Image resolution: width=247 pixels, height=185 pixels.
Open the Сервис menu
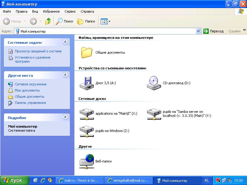coord(70,11)
